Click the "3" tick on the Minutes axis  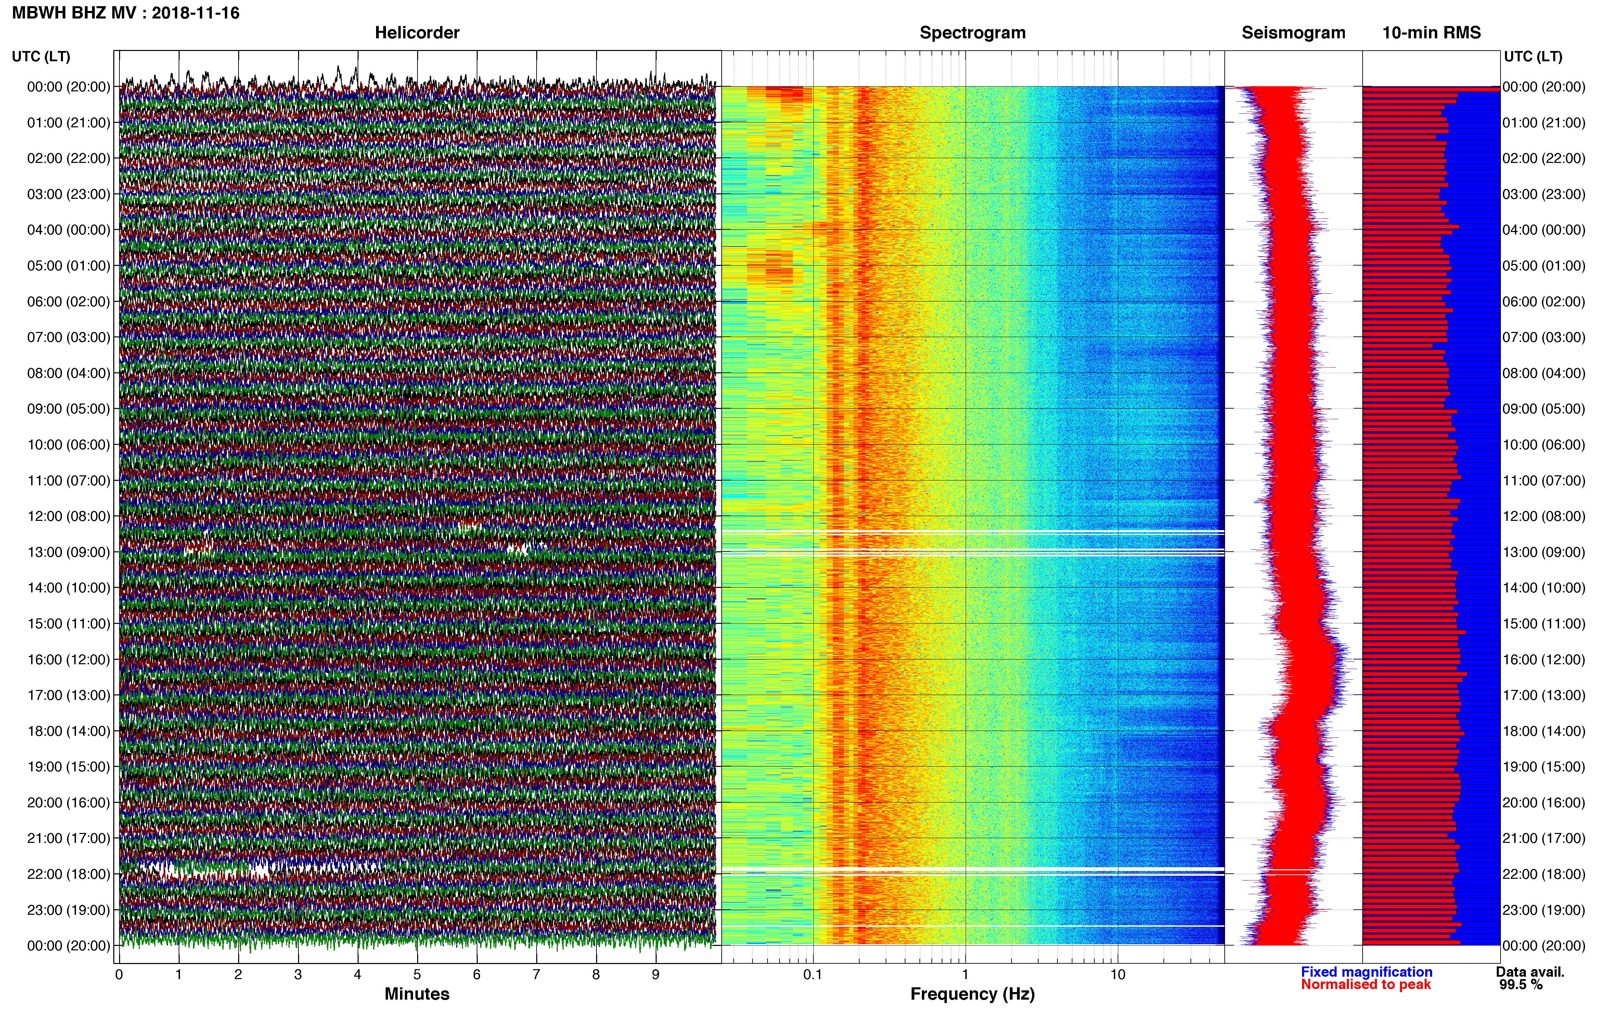tap(298, 974)
